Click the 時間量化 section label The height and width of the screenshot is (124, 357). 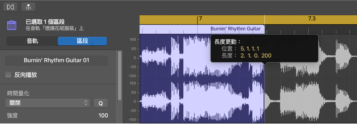pos(18,94)
